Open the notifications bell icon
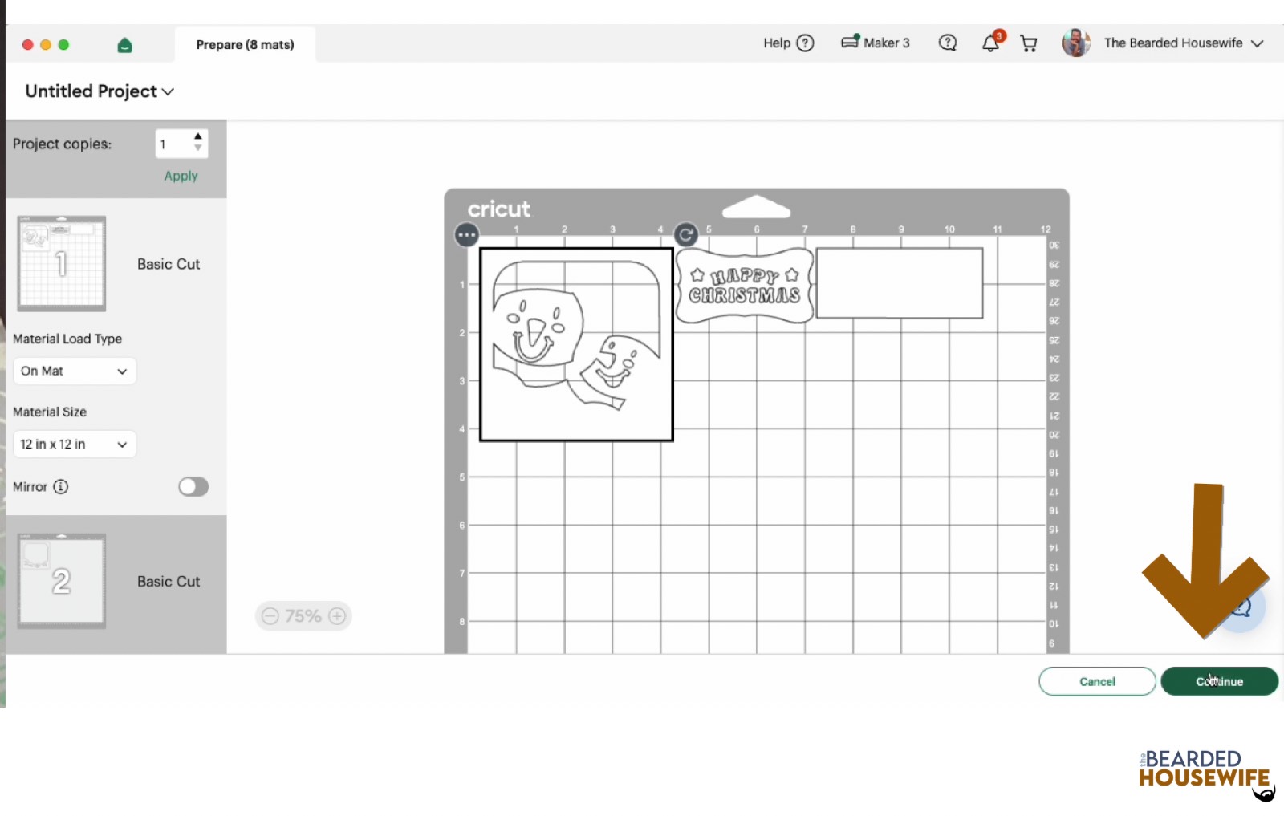Viewport: 1284px width, 816px height. pyautogui.click(x=991, y=43)
